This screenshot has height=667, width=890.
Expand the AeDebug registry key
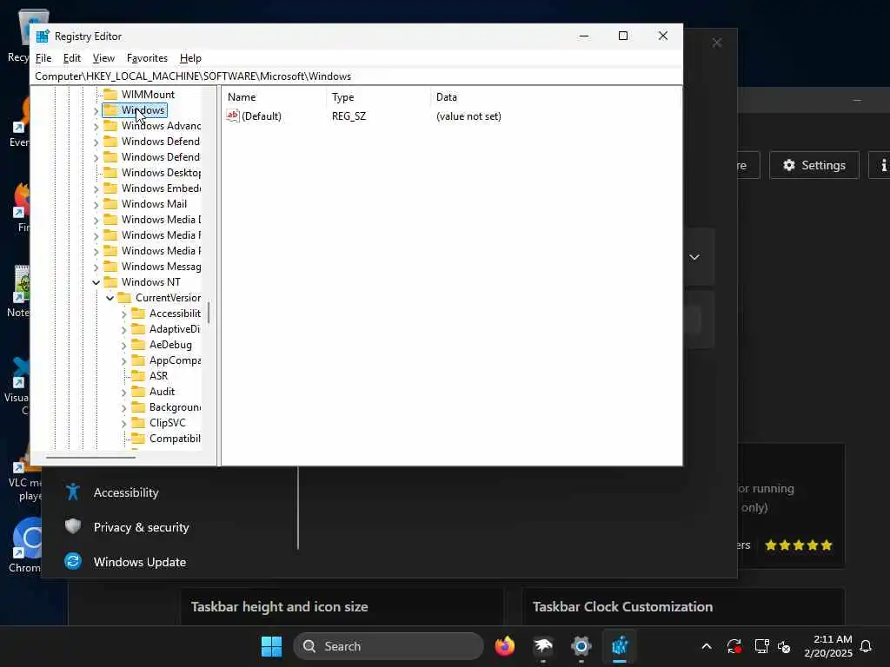123,346
